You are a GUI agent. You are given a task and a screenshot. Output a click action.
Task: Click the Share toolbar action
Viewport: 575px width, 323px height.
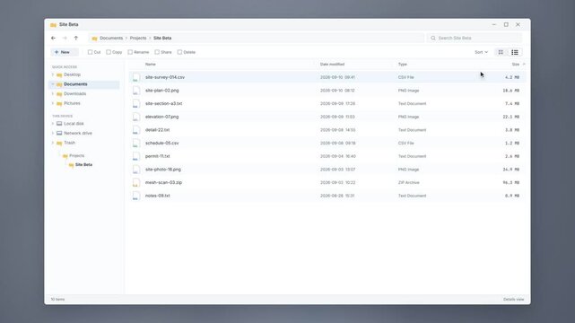click(x=163, y=52)
